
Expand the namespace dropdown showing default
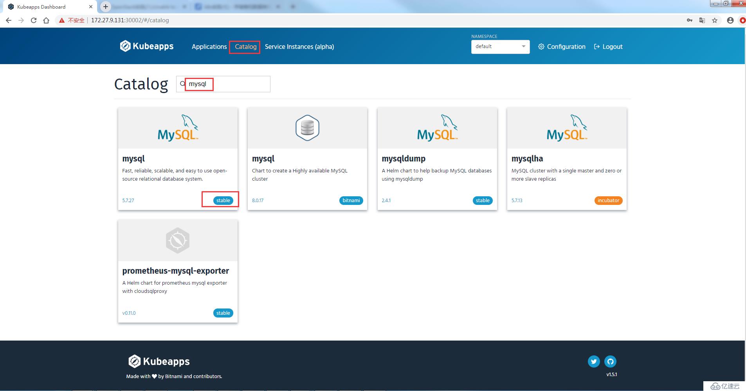[x=500, y=47]
